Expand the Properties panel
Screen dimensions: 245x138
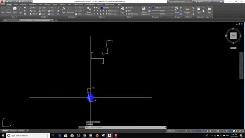tap(156, 17)
